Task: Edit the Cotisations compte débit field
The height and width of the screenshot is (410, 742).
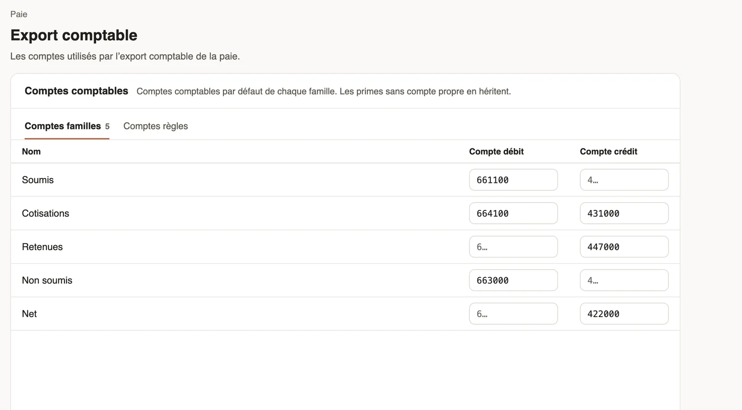Action: click(513, 213)
